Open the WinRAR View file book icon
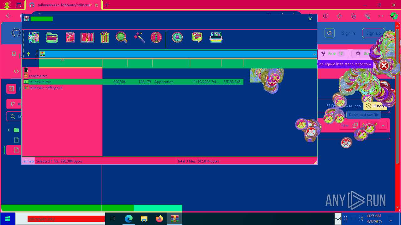Image resolution: width=401 pixels, height=225 pixels. (87, 37)
